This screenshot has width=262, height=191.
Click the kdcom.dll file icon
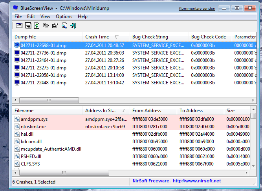click(x=17, y=142)
